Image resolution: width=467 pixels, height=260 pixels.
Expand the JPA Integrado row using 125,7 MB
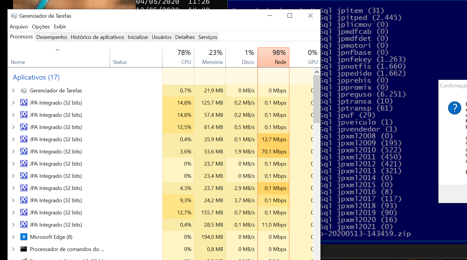pyautogui.click(x=13, y=103)
